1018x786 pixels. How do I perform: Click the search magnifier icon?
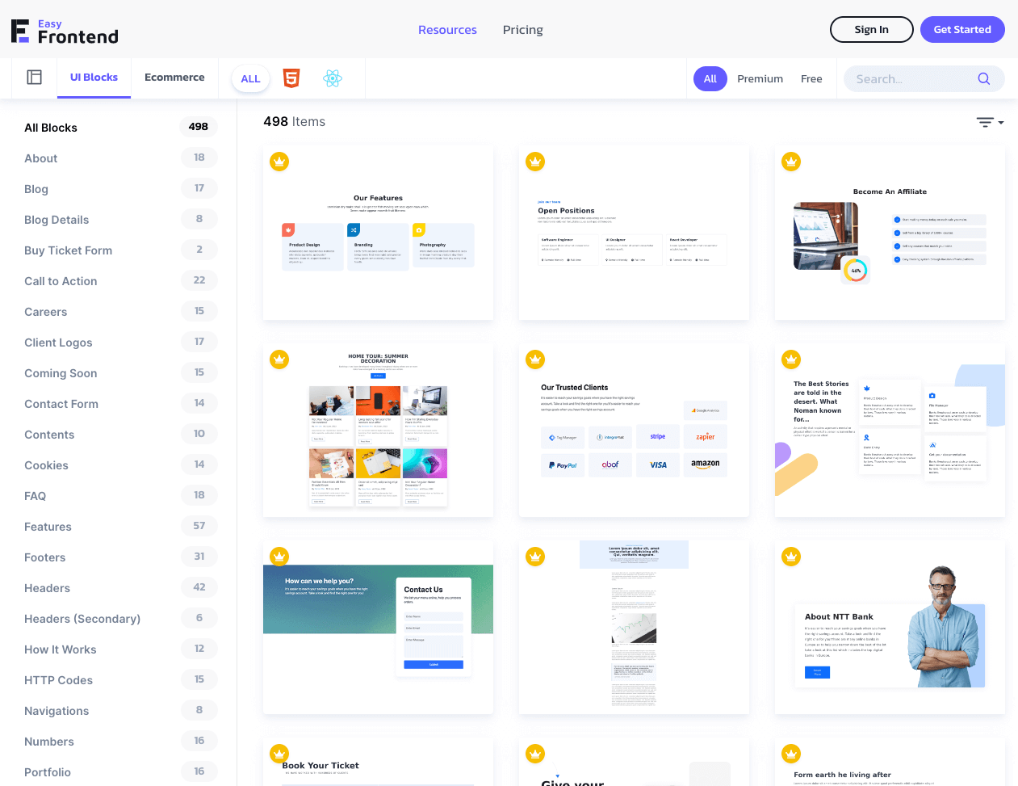[983, 78]
